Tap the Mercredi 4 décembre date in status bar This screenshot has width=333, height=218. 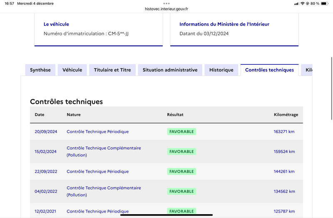click(35, 3)
